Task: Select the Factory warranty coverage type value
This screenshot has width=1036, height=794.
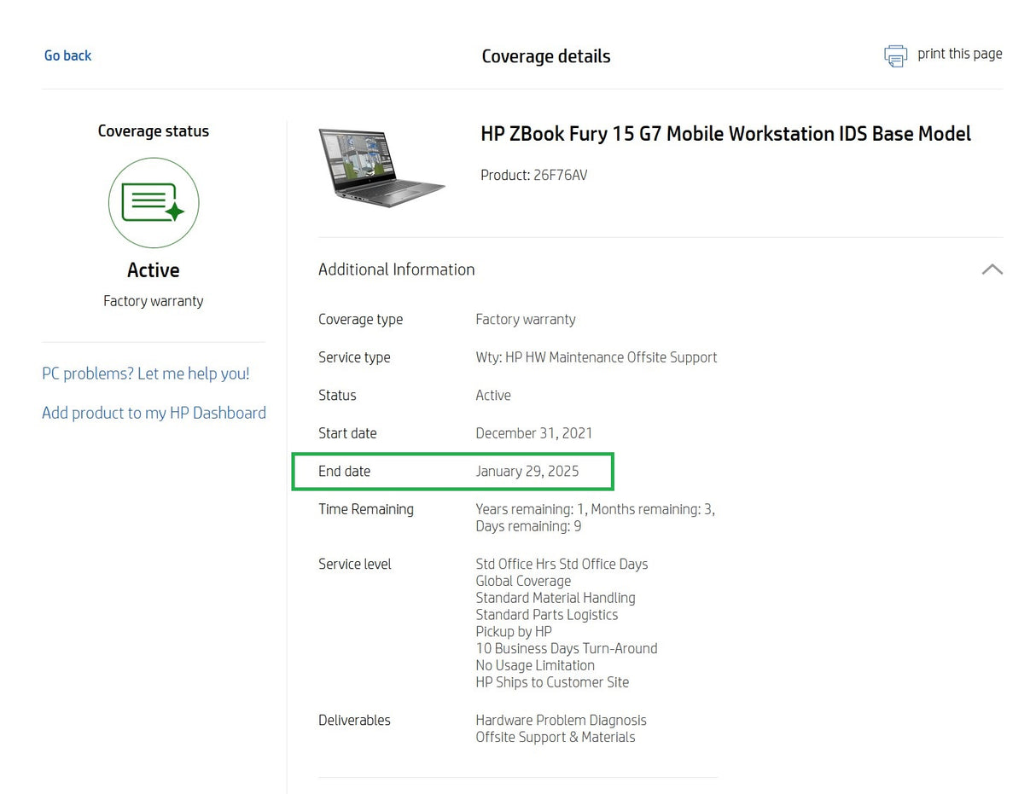Action: coord(526,320)
